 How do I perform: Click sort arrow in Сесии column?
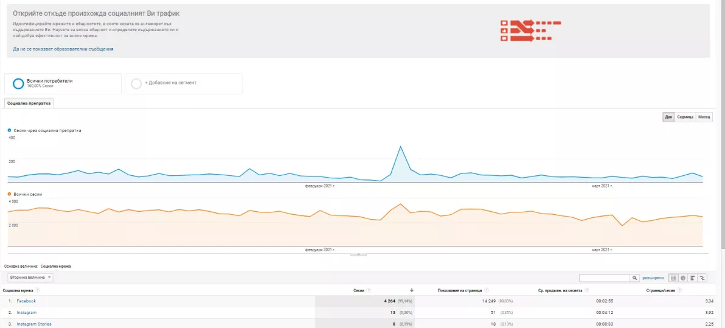coord(412,290)
